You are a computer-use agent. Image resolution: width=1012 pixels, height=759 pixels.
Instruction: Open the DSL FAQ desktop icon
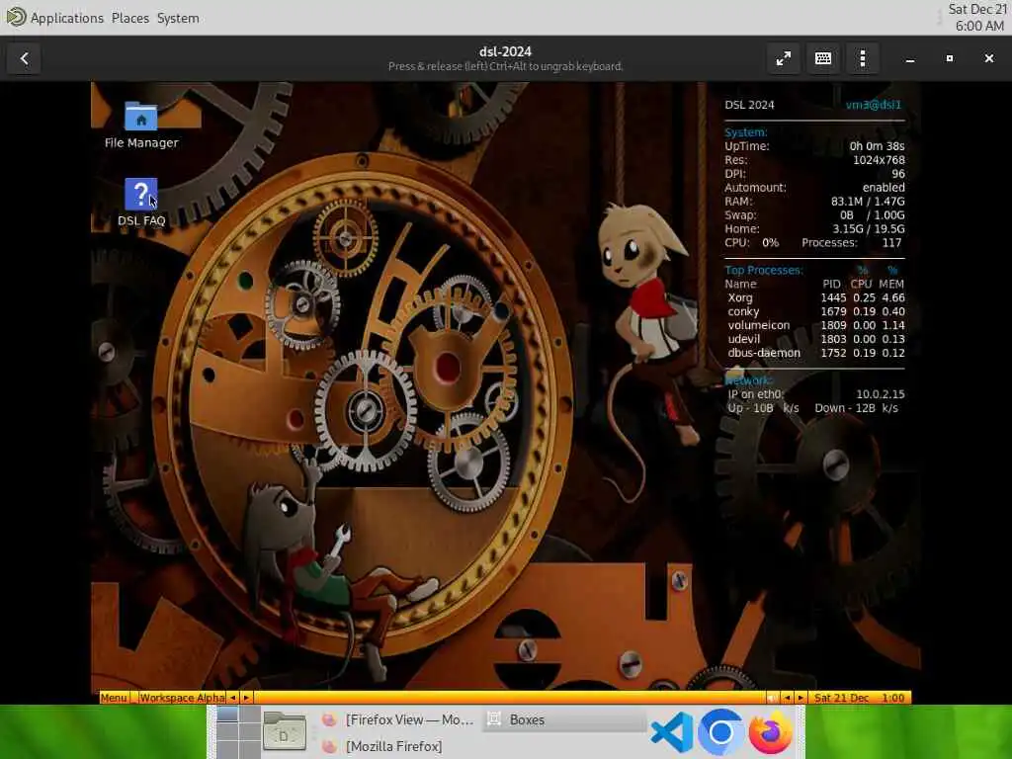[x=141, y=203]
